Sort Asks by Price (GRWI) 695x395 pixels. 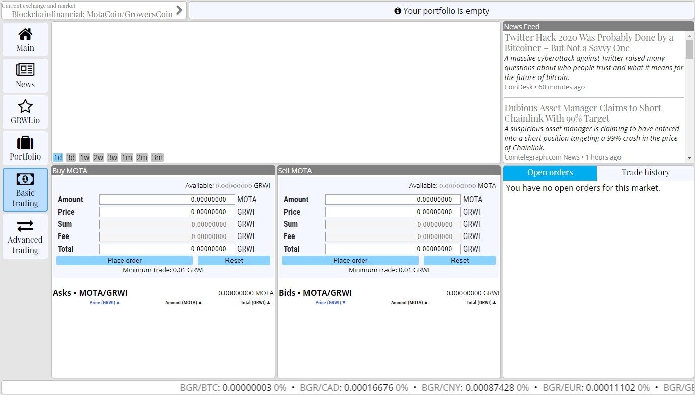point(104,303)
